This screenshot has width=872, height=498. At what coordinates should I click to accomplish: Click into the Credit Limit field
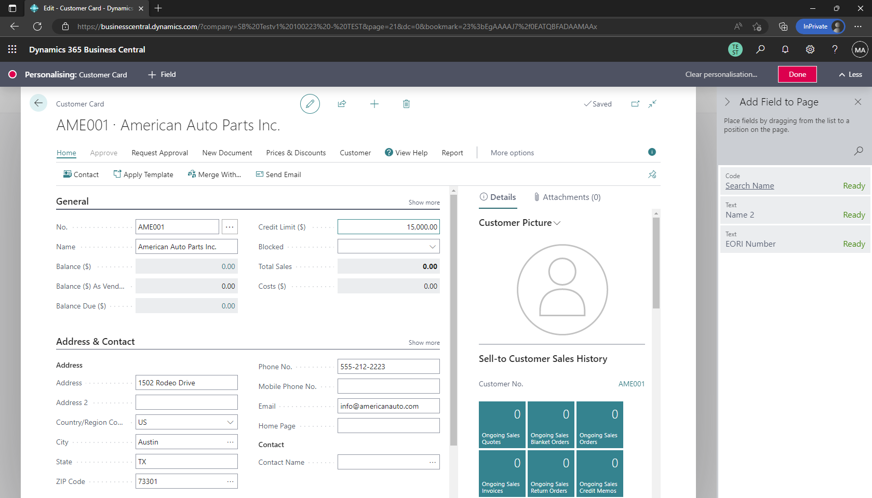[388, 227]
